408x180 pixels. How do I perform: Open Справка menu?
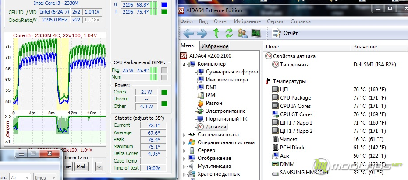301,21
